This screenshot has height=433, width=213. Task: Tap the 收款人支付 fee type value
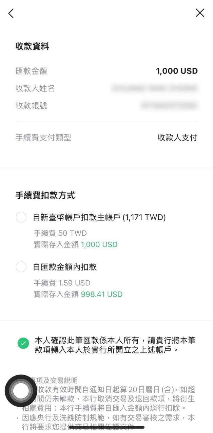[176, 137]
